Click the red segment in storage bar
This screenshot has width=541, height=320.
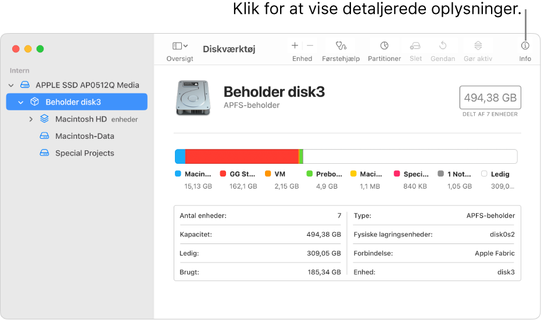tap(241, 156)
